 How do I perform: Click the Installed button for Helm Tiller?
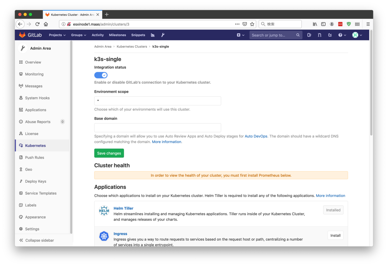(x=333, y=210)
